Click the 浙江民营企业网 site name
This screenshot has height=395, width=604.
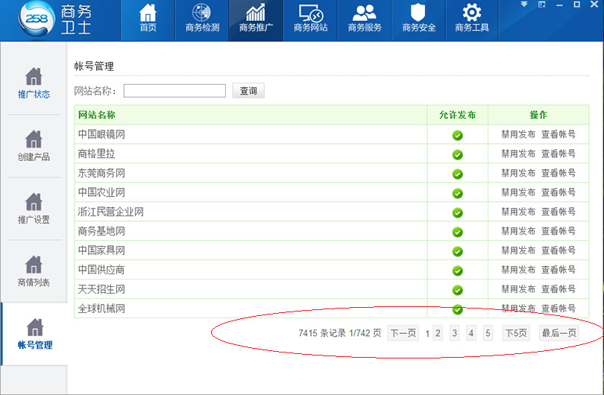click(x=110, y=212)
